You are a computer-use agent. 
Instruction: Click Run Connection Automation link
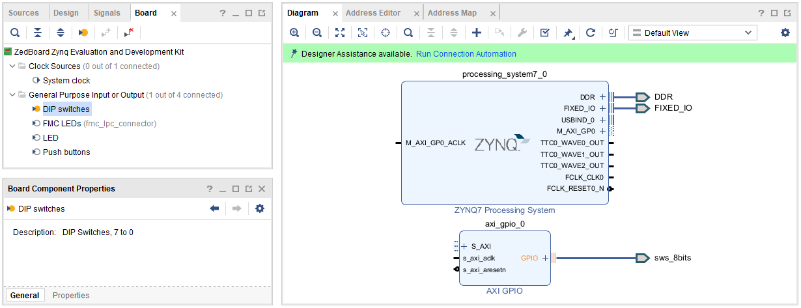466,54
